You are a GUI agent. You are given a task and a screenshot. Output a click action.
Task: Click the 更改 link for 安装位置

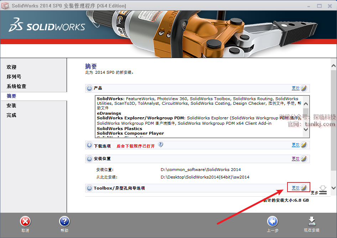pyautogui.click(x=296, y=159)
